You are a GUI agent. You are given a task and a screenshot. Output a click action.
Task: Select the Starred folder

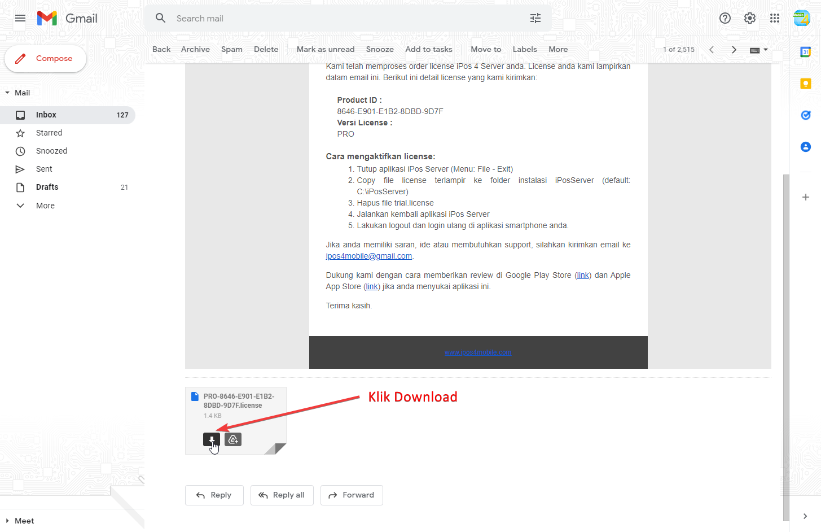point(68,133)
